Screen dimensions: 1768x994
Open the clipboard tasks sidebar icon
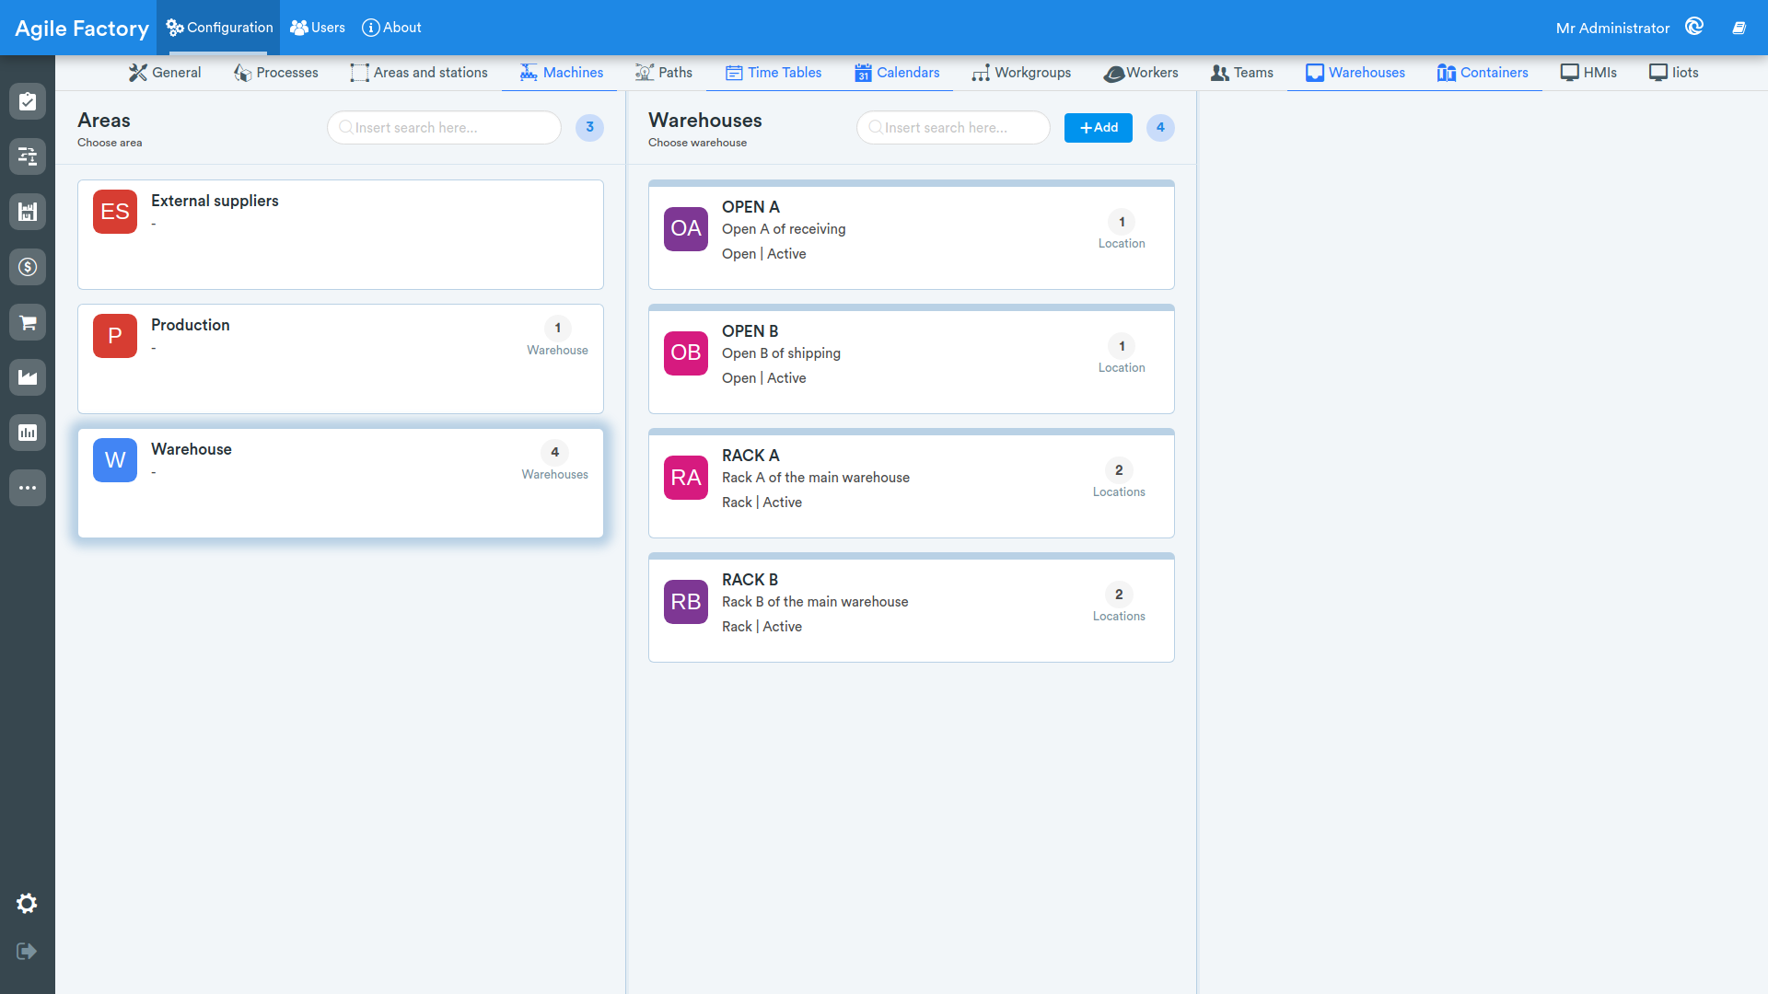point(28,101)
